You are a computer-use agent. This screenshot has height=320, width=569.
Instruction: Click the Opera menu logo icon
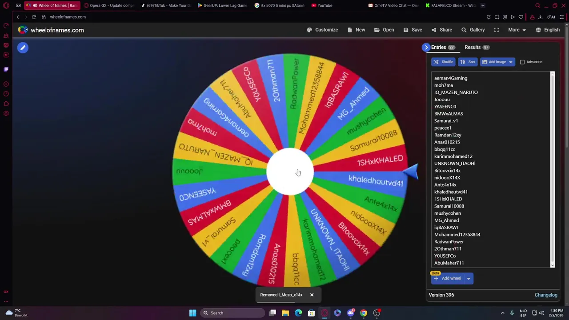6,5
